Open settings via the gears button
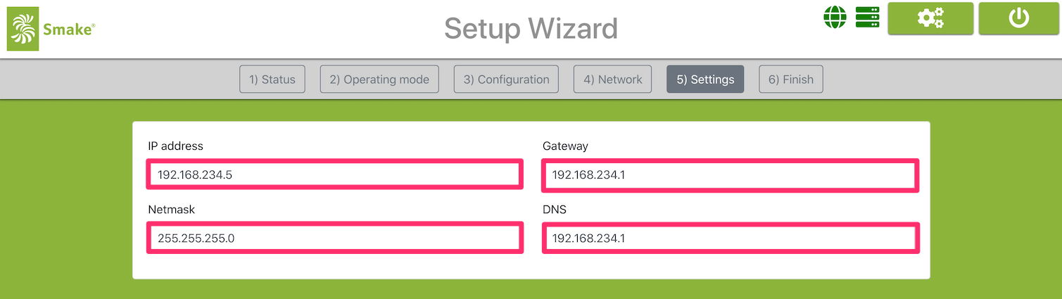Viewport: 1062px width, 299px height. [930, 18]
